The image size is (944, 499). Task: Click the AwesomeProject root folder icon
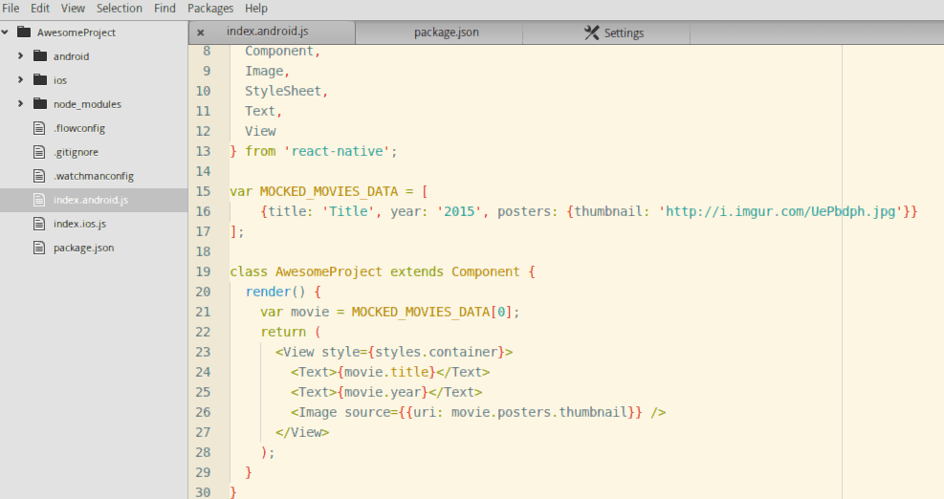point(23,33)
